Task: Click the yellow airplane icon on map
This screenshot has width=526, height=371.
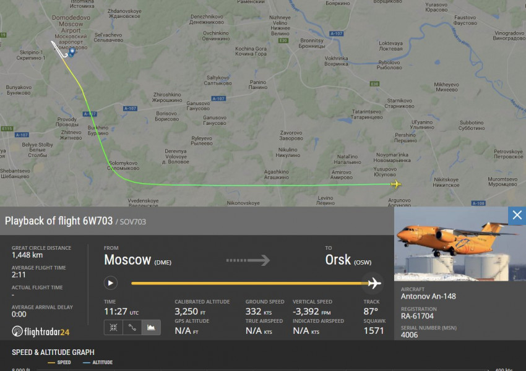Action: (396, 184)
